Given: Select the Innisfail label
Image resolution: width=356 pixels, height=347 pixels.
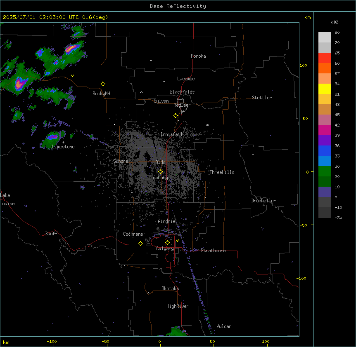Looking at the screenshot, I should pyautogui.click(x=172, y=134).
